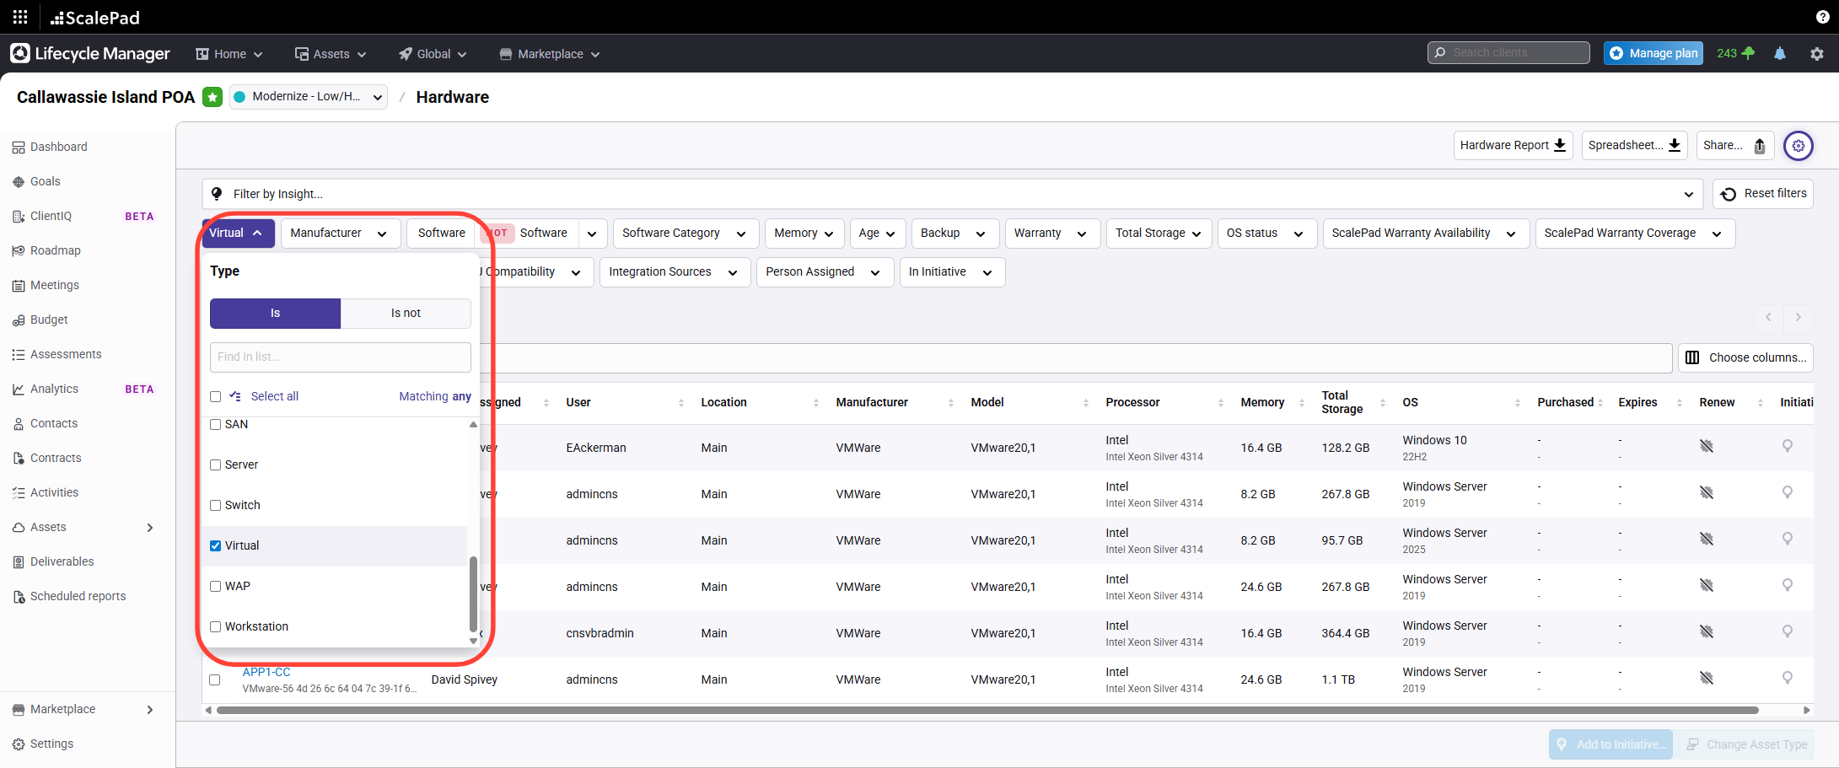Click the Find in list search field

pos(340,357)
